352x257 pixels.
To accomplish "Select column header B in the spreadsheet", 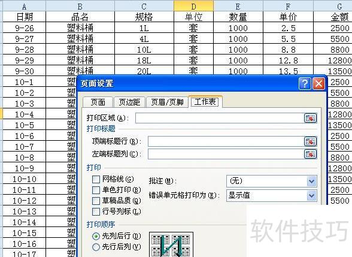I will 80,6.
